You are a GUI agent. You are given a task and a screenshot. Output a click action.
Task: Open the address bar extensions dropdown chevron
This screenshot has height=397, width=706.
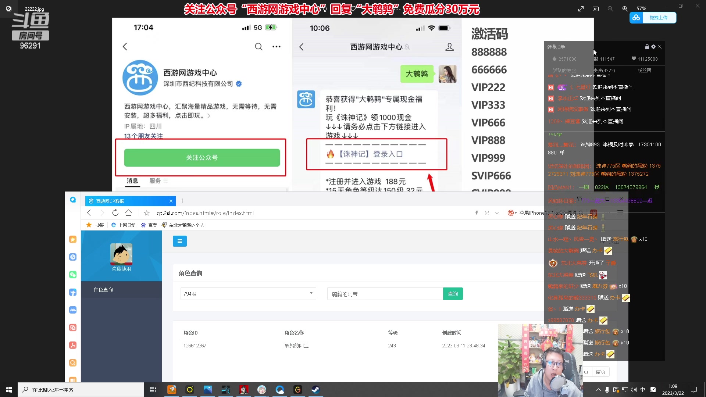click(497, 213)
